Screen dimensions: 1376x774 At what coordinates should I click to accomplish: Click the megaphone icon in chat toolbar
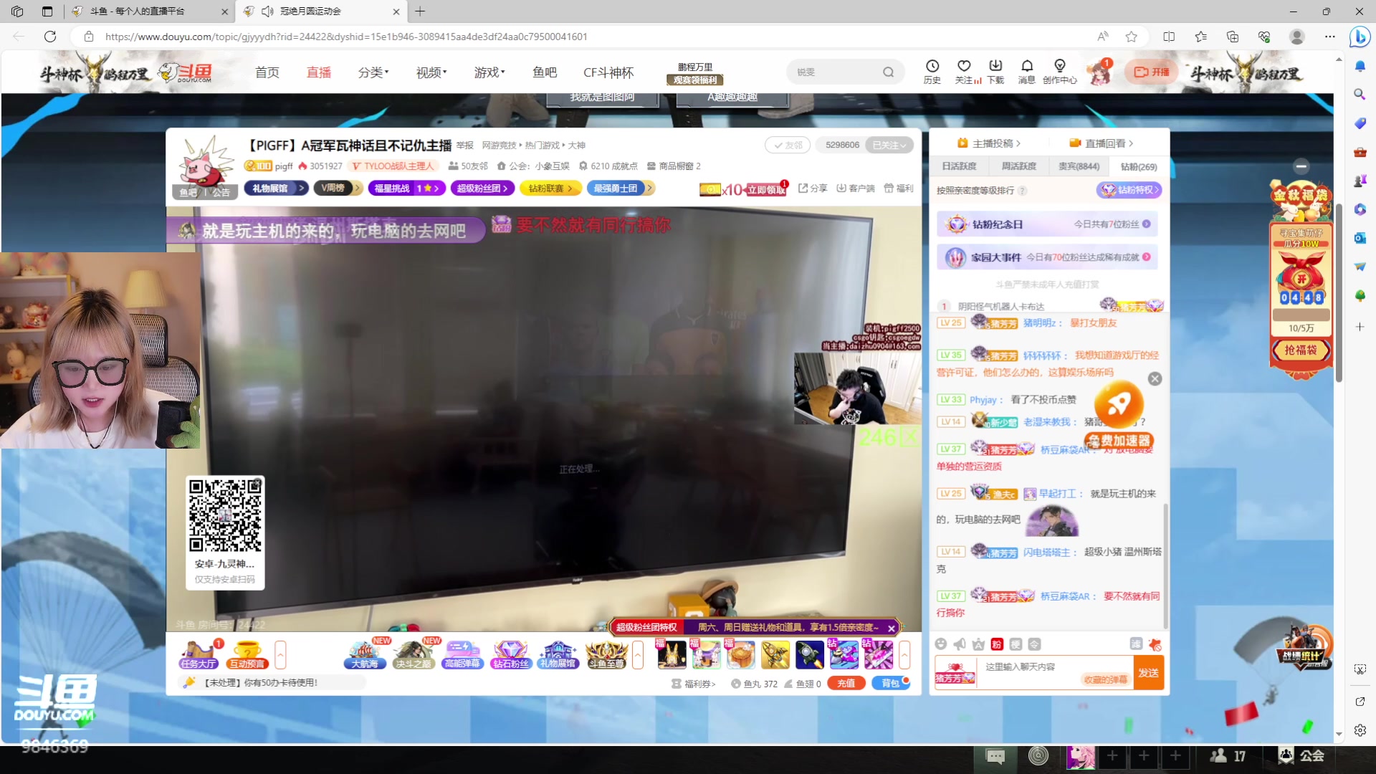960,644
